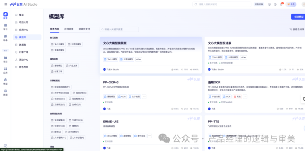Open the user avatar at top right
The width and height of the screenshot is (305, 151).
tap(303, 4)
